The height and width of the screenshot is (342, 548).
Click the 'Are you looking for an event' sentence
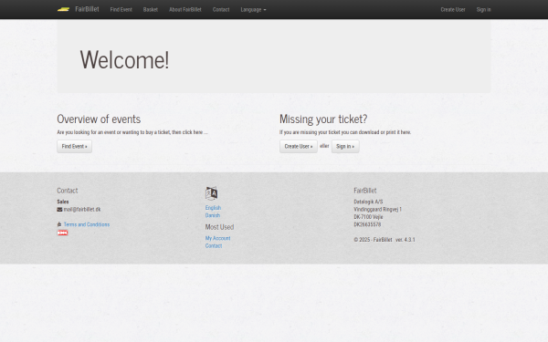click(x=132, y=132)
